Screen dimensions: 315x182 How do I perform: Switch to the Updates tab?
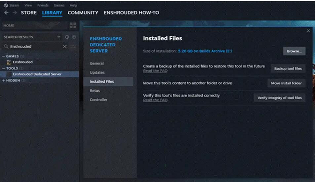coord(97,72)
